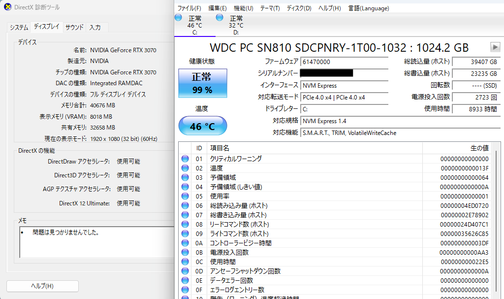Click the redacted シリアルナンバー field
Screen dimensions: 504x299
coord(344,73)
